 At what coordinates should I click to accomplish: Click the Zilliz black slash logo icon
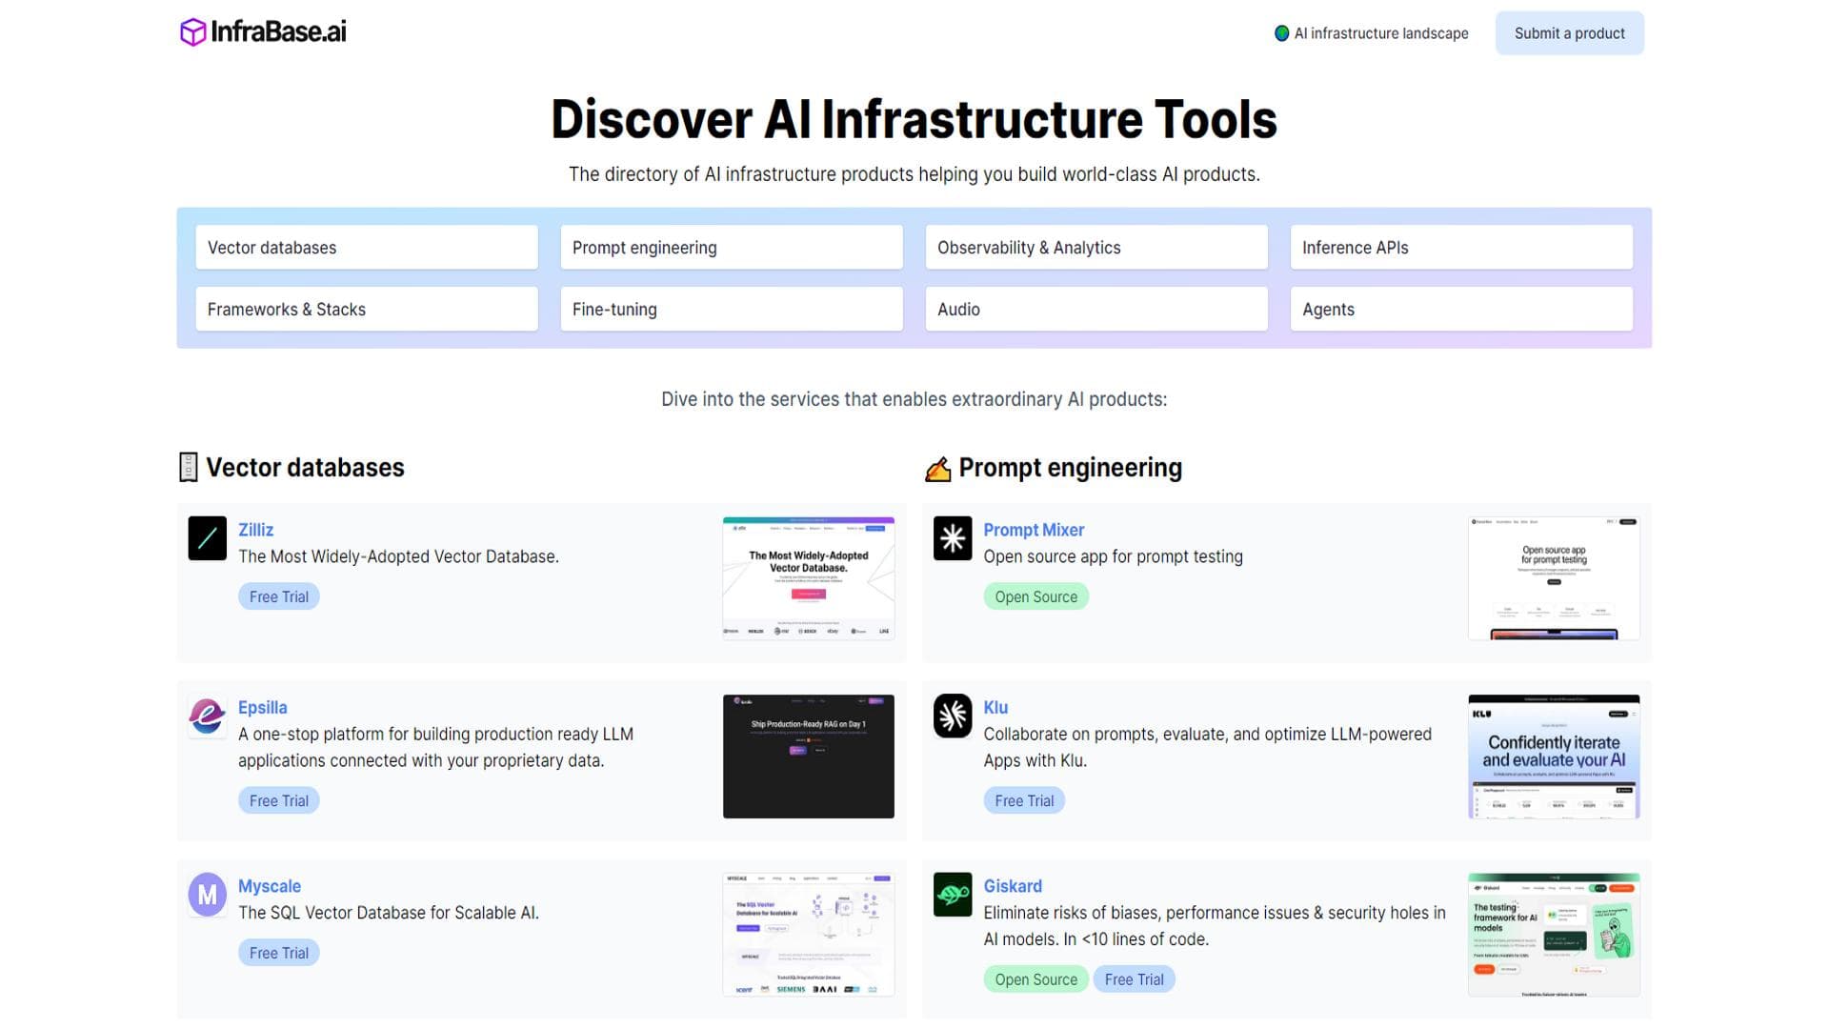click(x=208, y=538)
